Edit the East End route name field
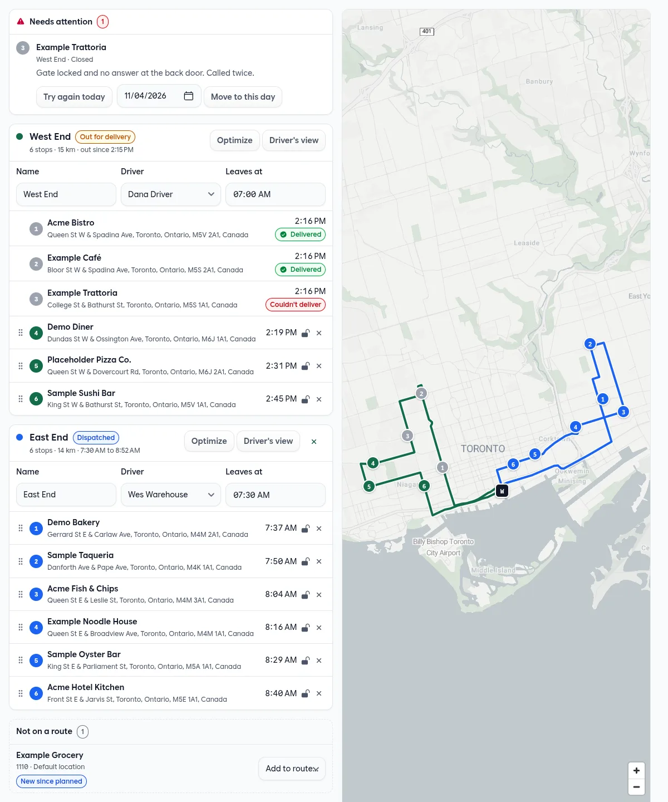The width and height of the screenshot is (668, 802). tap(66, 495)
